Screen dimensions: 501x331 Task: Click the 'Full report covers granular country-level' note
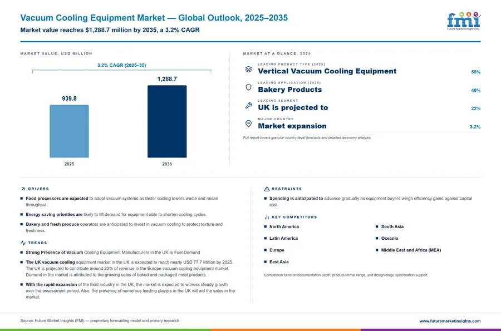pyautogui.click(x=307, y=138)
